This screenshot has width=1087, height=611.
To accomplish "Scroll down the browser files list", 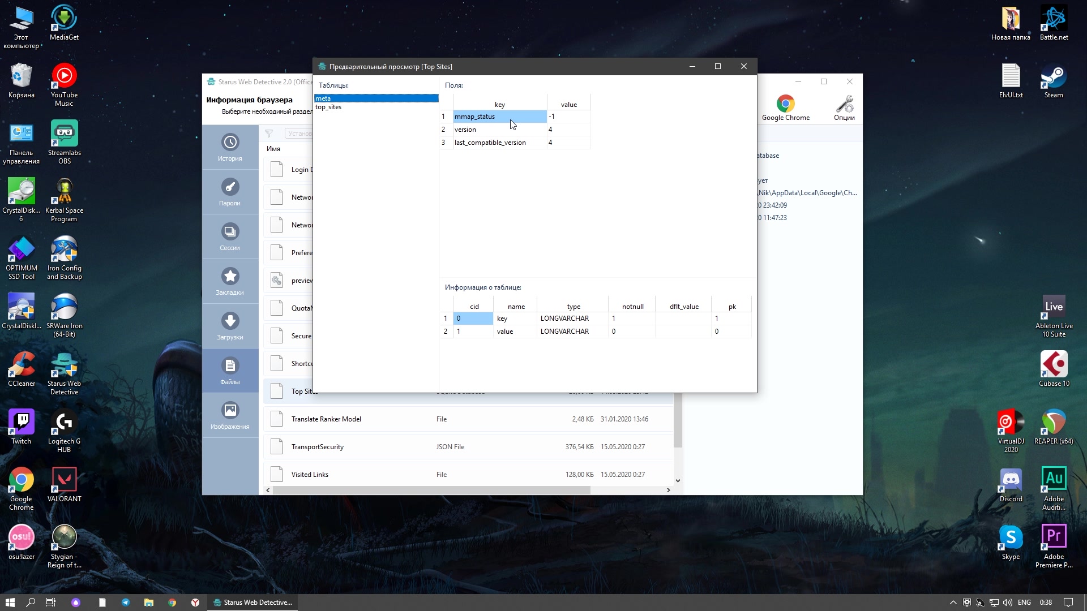I will 678,480.
